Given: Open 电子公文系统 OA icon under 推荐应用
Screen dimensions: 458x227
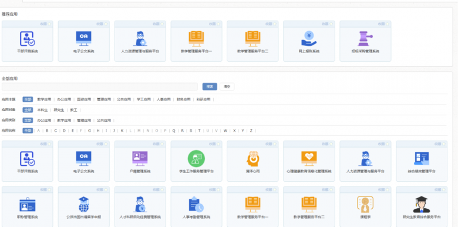Looking at the screenshot, I should (x=83, y=38).
